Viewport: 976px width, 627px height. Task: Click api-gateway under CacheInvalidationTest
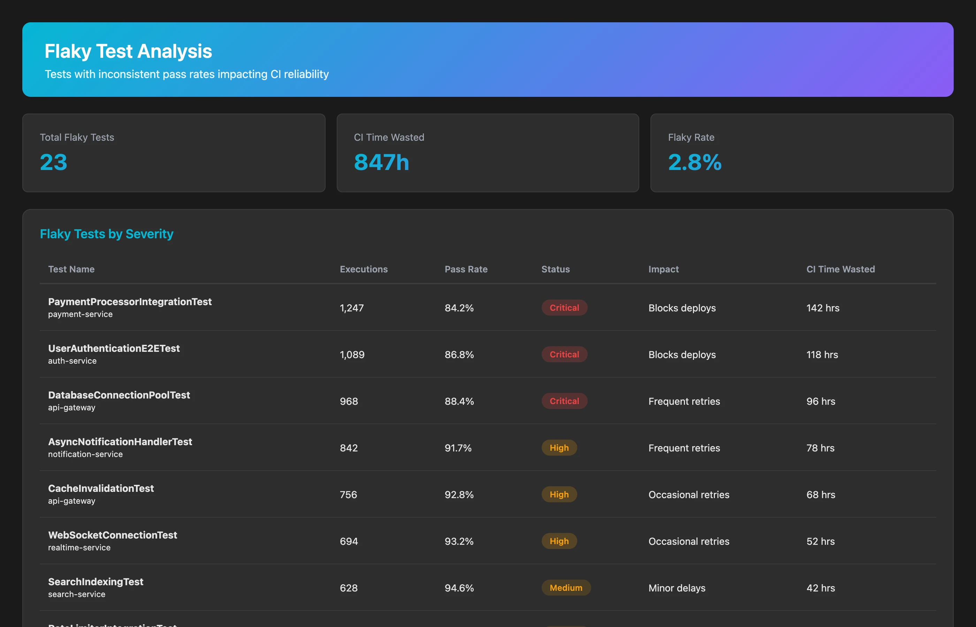[x=72, y=501]
